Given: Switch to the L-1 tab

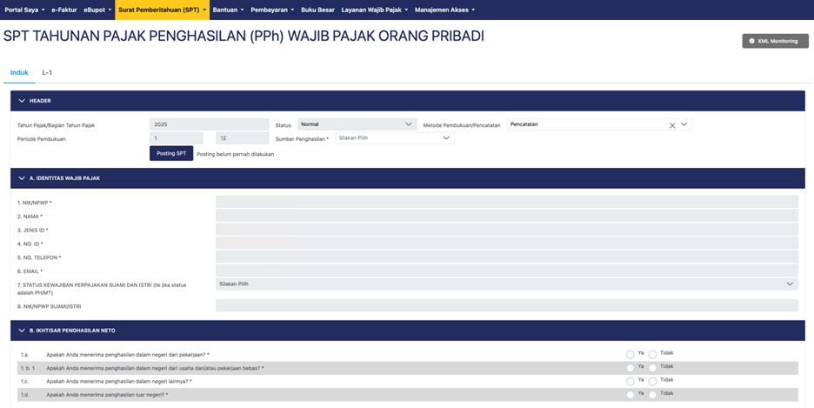Looking at the screenshot, I should [x=47, y=73].
